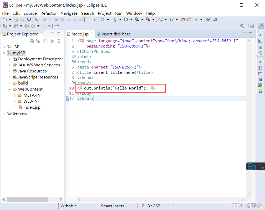Expand the Servers node
This screenshot has height=210, width=265.
tap(4, 113)
